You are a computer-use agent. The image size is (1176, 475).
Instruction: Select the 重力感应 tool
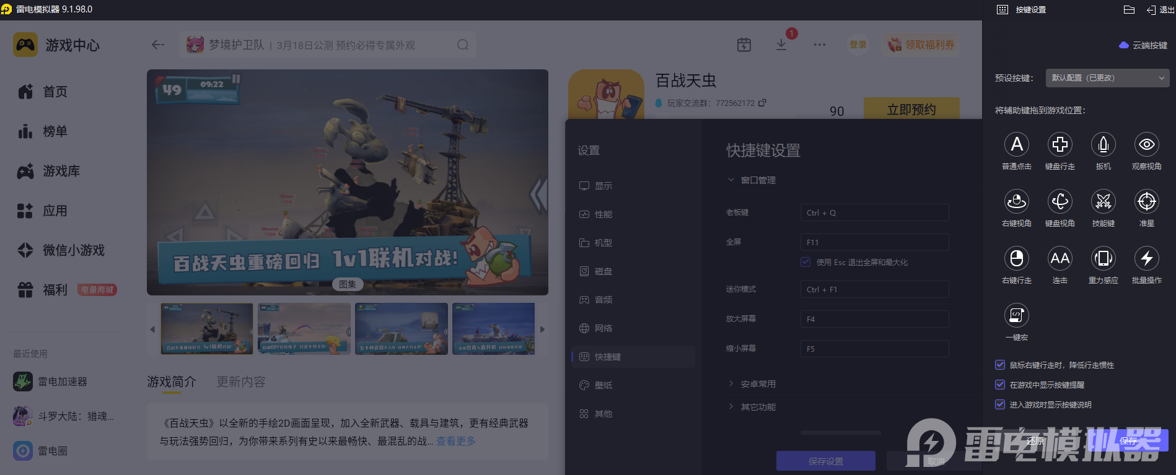point(1104,259)
